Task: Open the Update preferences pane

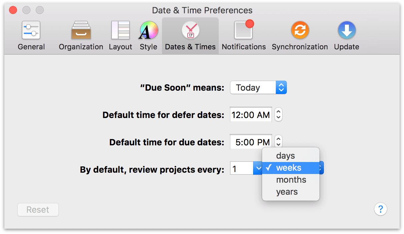Action: point(347,36)
